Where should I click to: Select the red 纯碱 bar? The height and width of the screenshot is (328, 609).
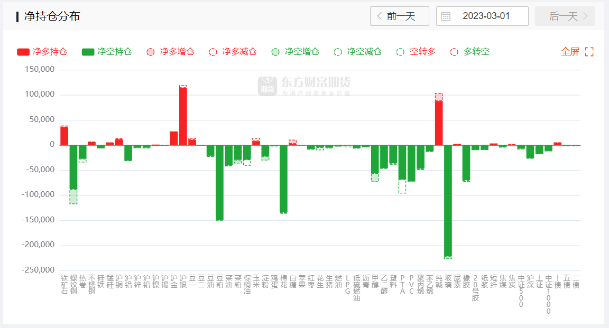pos(439,123)
